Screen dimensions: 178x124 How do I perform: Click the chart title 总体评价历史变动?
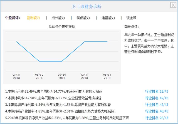62,27
